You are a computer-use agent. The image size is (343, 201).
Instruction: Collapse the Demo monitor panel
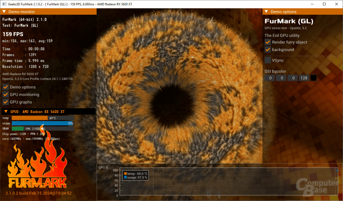tap(4, 12)
